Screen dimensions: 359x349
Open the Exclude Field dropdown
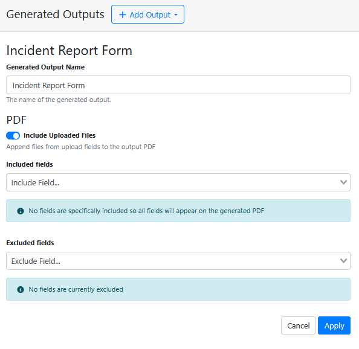[x=178, y=261]
